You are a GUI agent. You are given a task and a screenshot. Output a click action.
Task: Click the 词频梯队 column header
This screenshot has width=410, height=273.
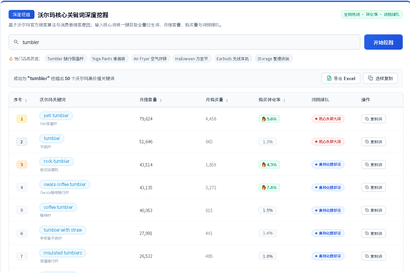click(320, 100)
